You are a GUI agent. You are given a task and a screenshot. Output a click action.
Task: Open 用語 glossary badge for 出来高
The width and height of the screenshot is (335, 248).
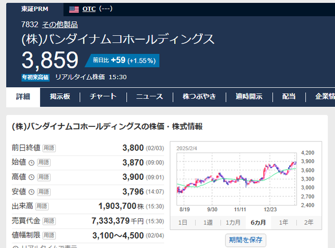pyautogui.click(x=42, y=206)
